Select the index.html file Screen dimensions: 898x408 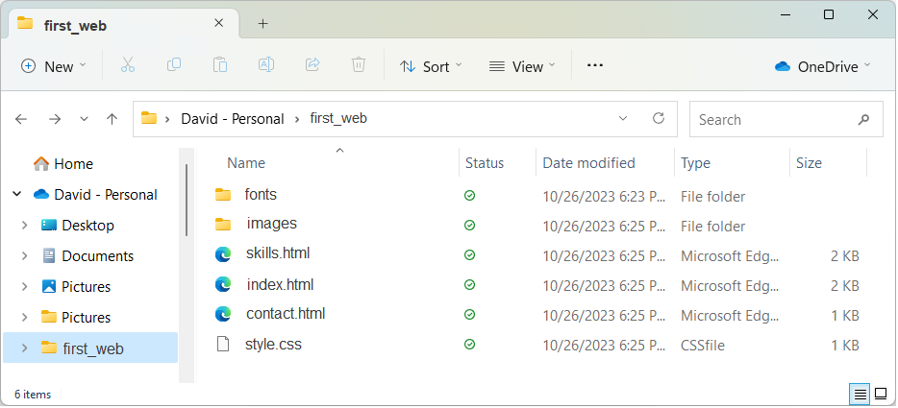(x=280, y=285)
